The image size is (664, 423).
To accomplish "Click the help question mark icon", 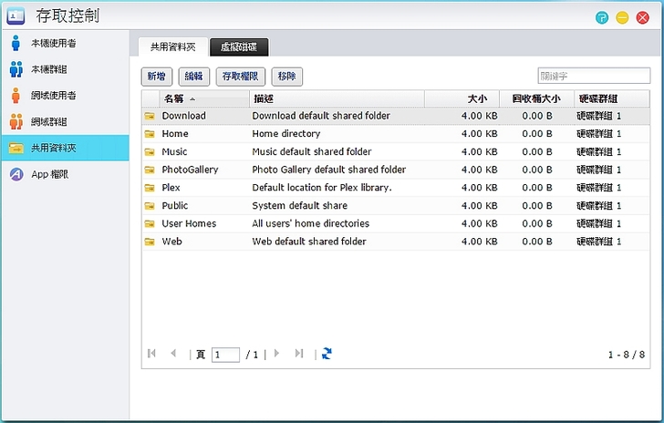I will pyautogui.click(x=602, y=17).
